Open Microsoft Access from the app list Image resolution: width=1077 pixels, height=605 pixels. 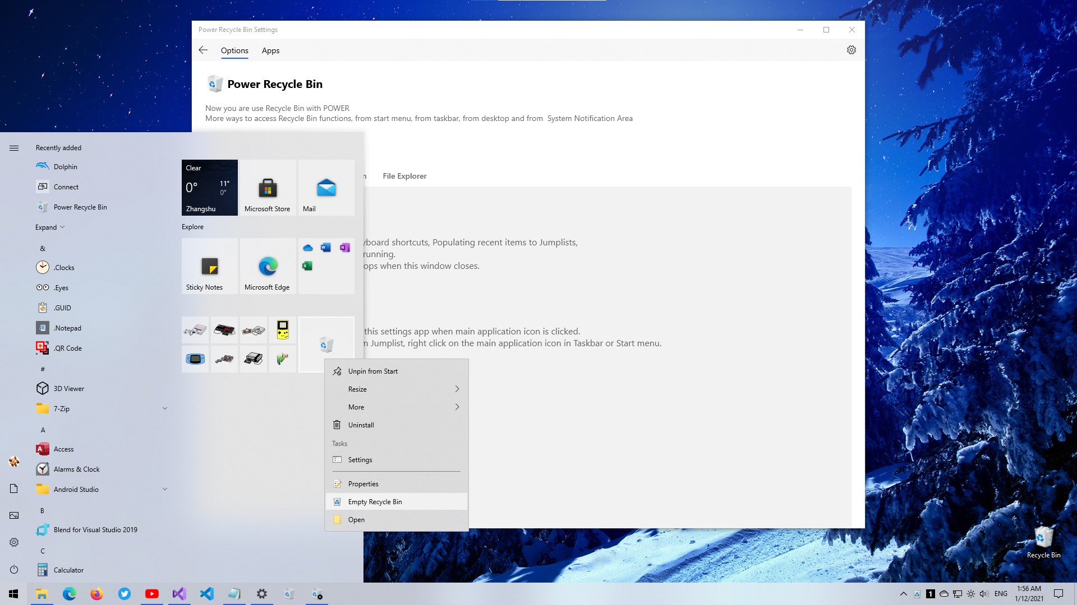[x=101, y=449]
